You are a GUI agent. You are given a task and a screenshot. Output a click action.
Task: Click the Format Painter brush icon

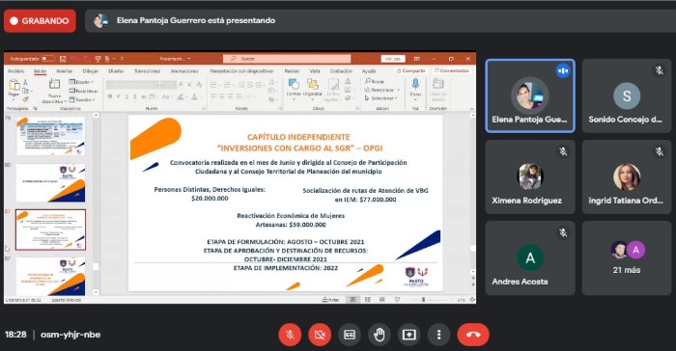(25, 99)
